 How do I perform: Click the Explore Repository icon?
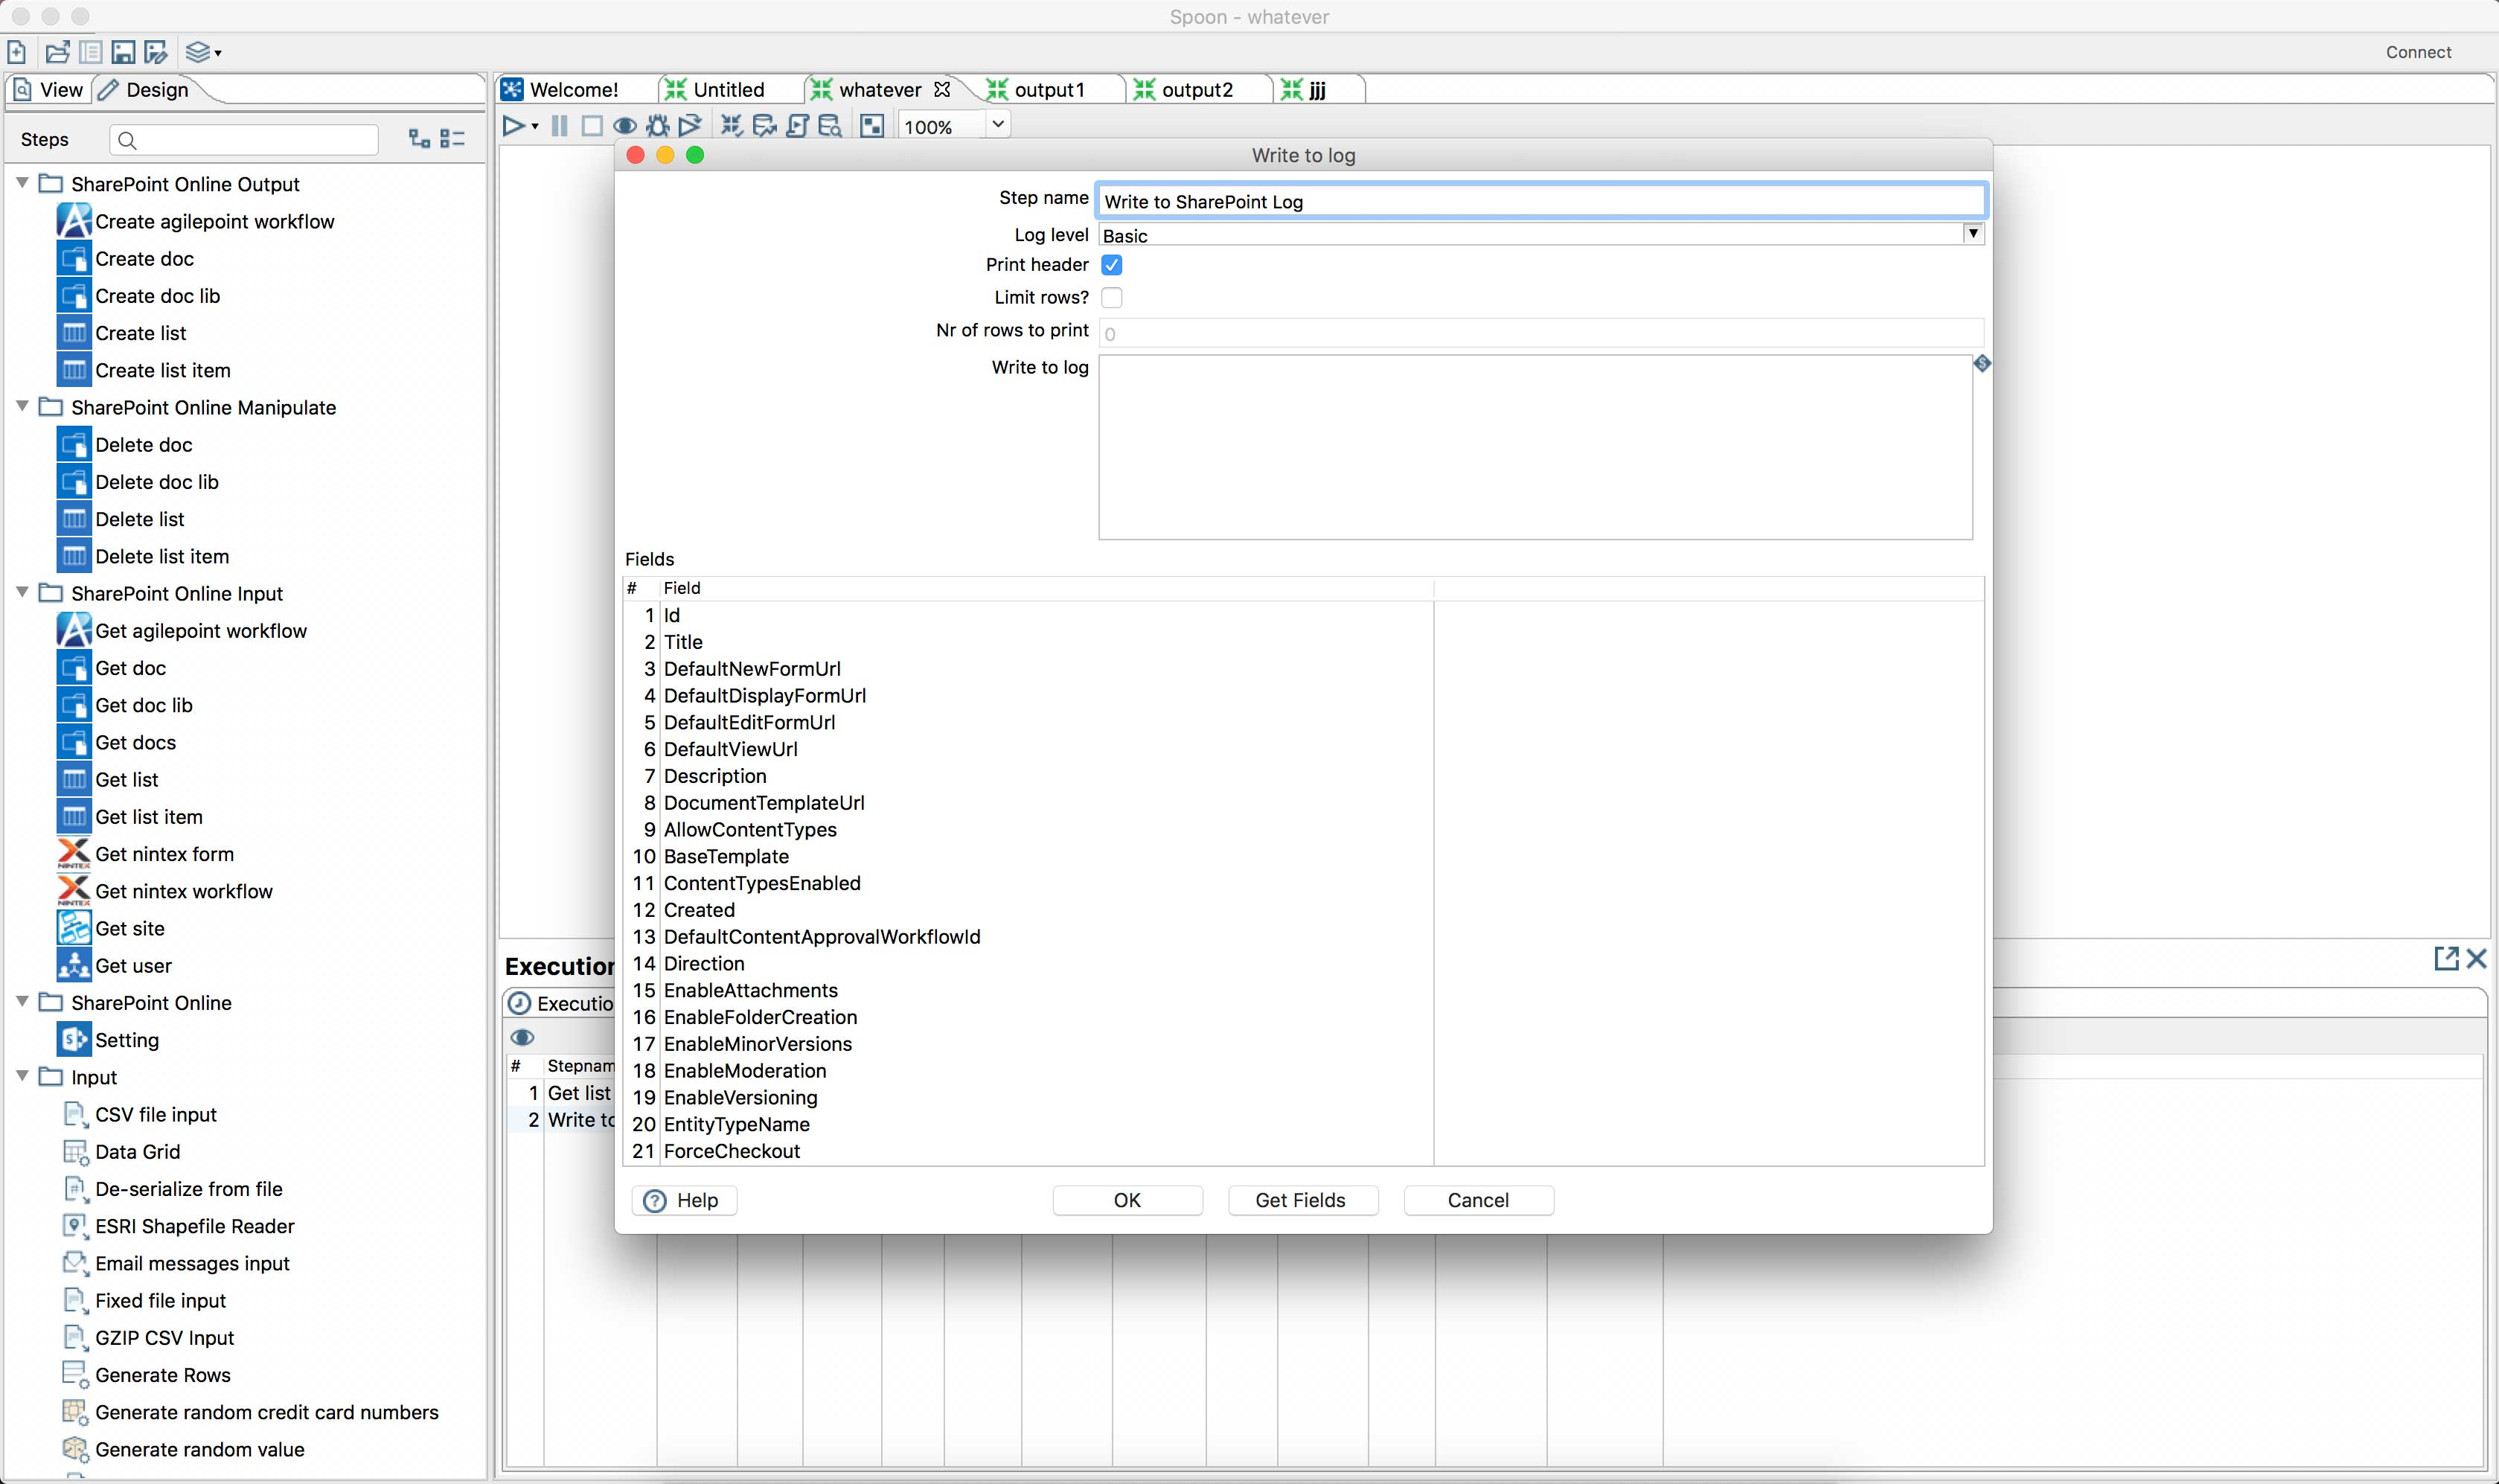(90, 52)
